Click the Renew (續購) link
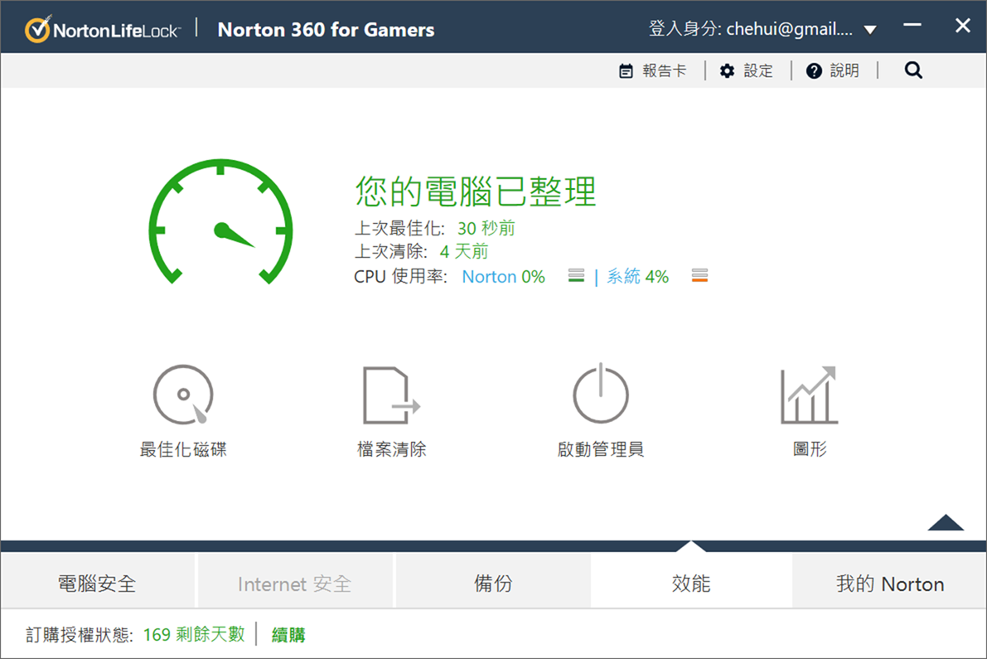Screen dimensions: 987x659 [x=288, y=635]
